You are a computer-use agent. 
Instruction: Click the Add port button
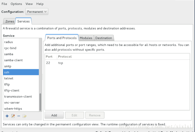coord(54,115)
